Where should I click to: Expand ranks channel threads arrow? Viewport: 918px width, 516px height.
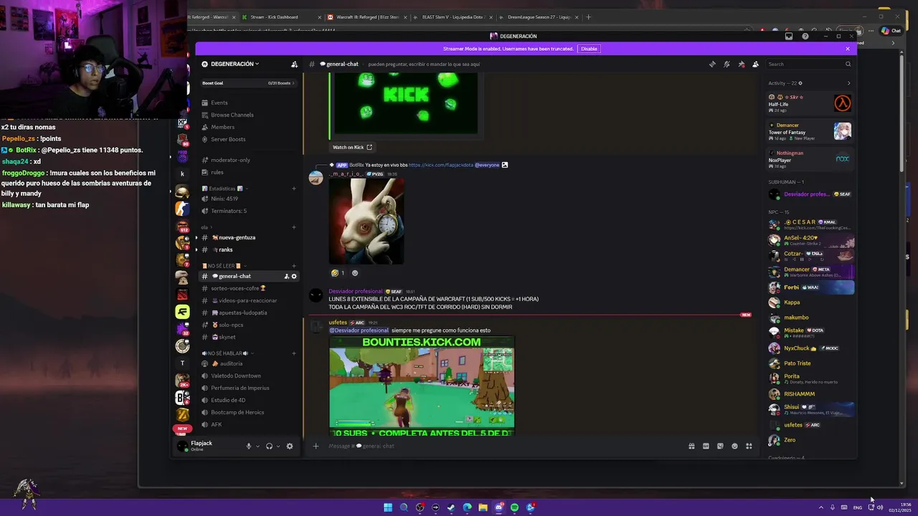coord(197,249)
